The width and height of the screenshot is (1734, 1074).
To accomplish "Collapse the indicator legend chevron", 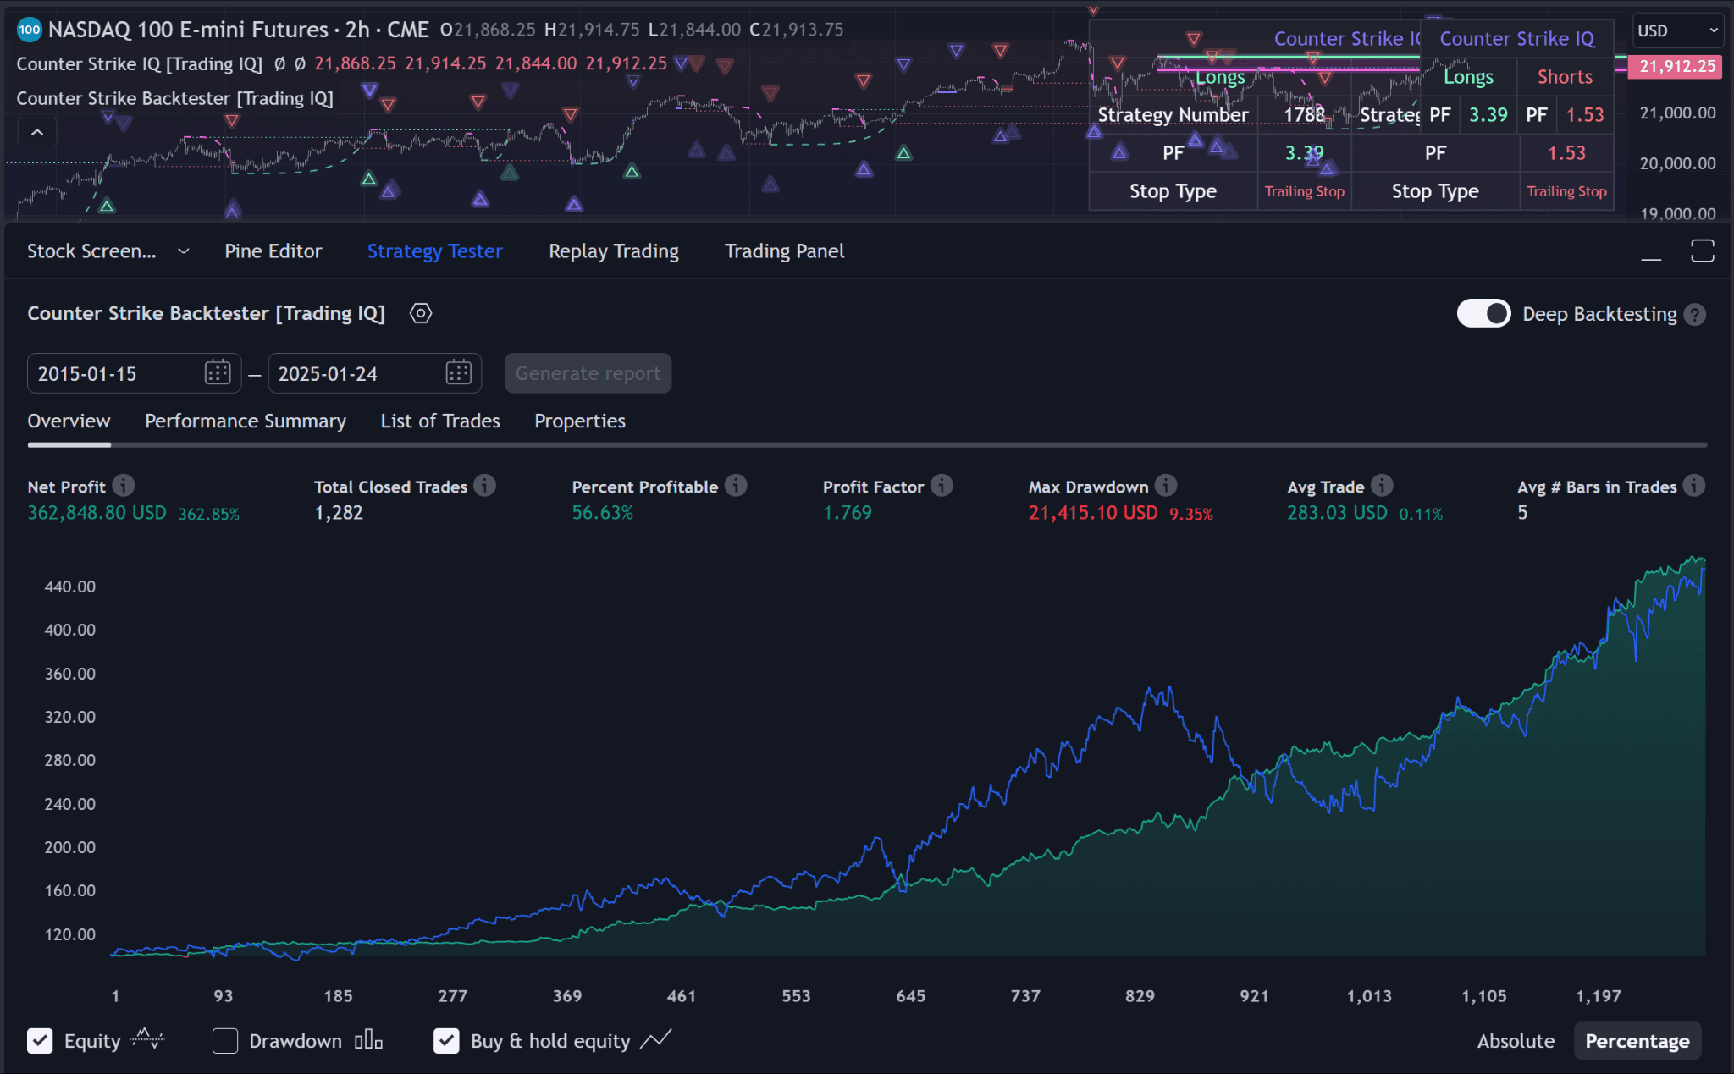I will coord(37,132).
